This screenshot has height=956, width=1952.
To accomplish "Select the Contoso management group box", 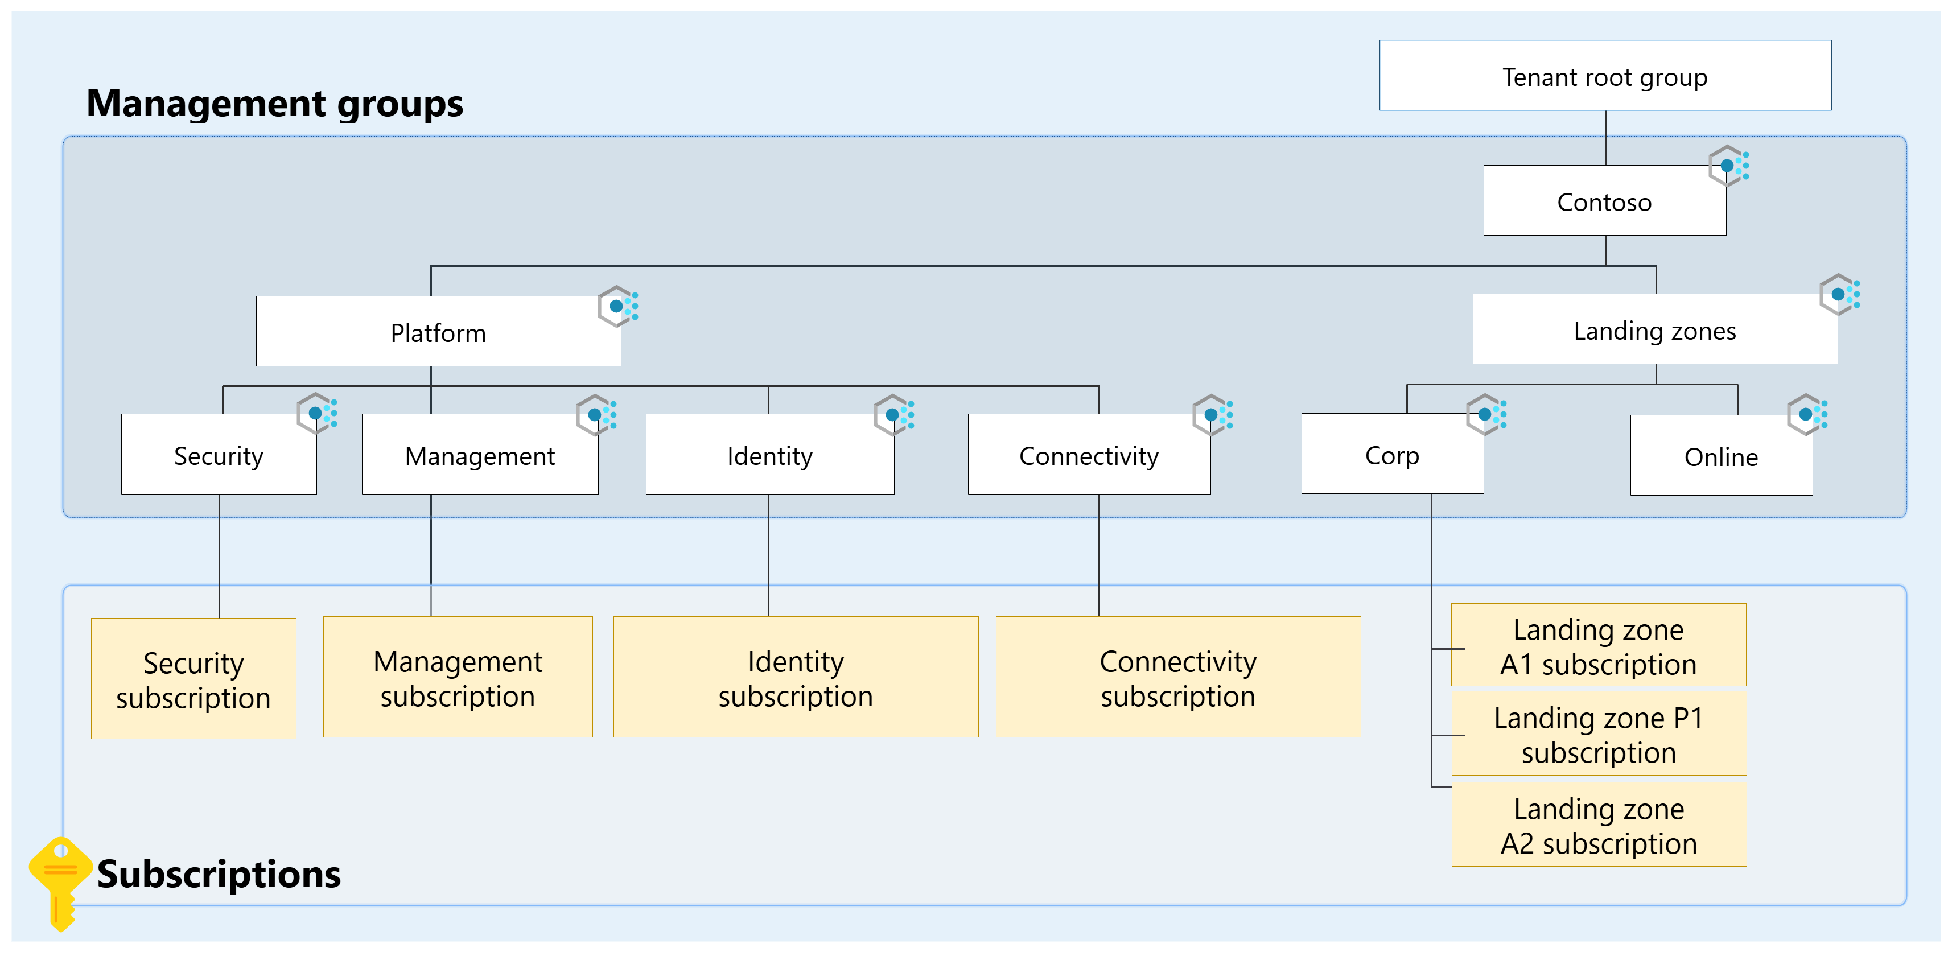I will (x=1604, y=201).
